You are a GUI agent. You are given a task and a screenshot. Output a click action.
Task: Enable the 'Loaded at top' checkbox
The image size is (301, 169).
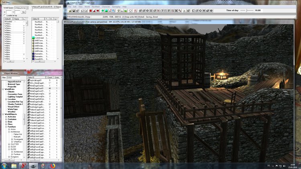point(5,15)
